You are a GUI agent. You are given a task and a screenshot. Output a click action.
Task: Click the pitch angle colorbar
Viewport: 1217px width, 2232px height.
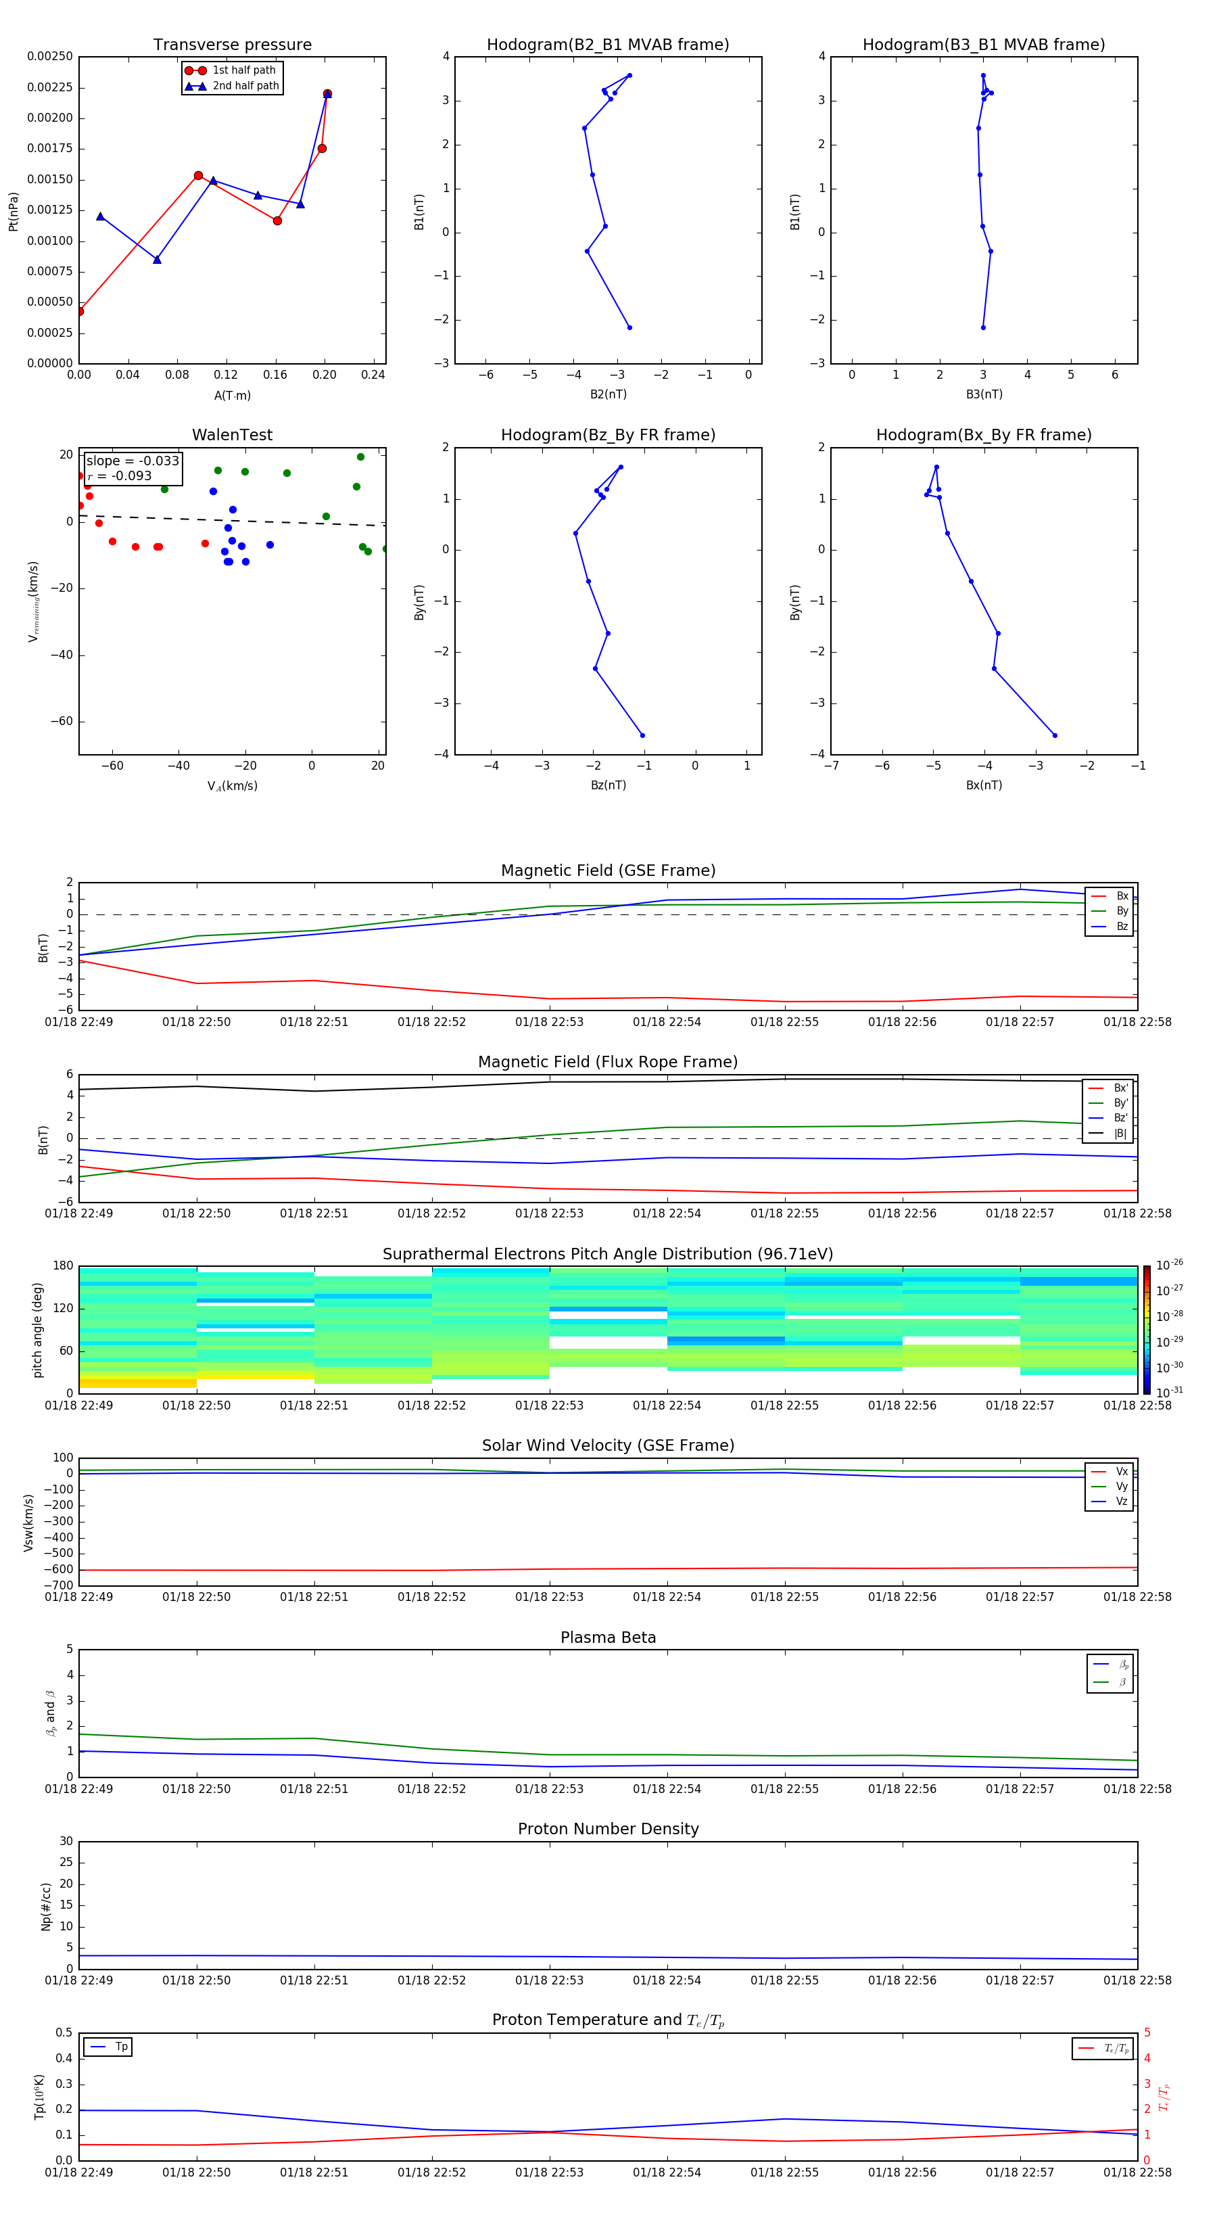coord(1147,1330)
